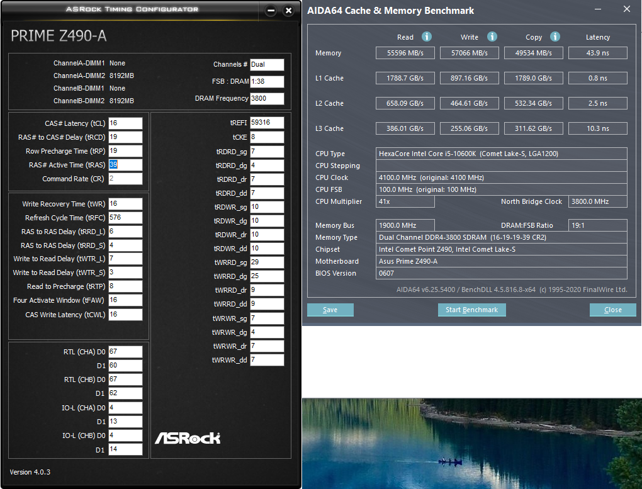This screenshot has height=489, width=642.
Task: Click the Memory Read value 55596 MB/s
Action: 405,53
